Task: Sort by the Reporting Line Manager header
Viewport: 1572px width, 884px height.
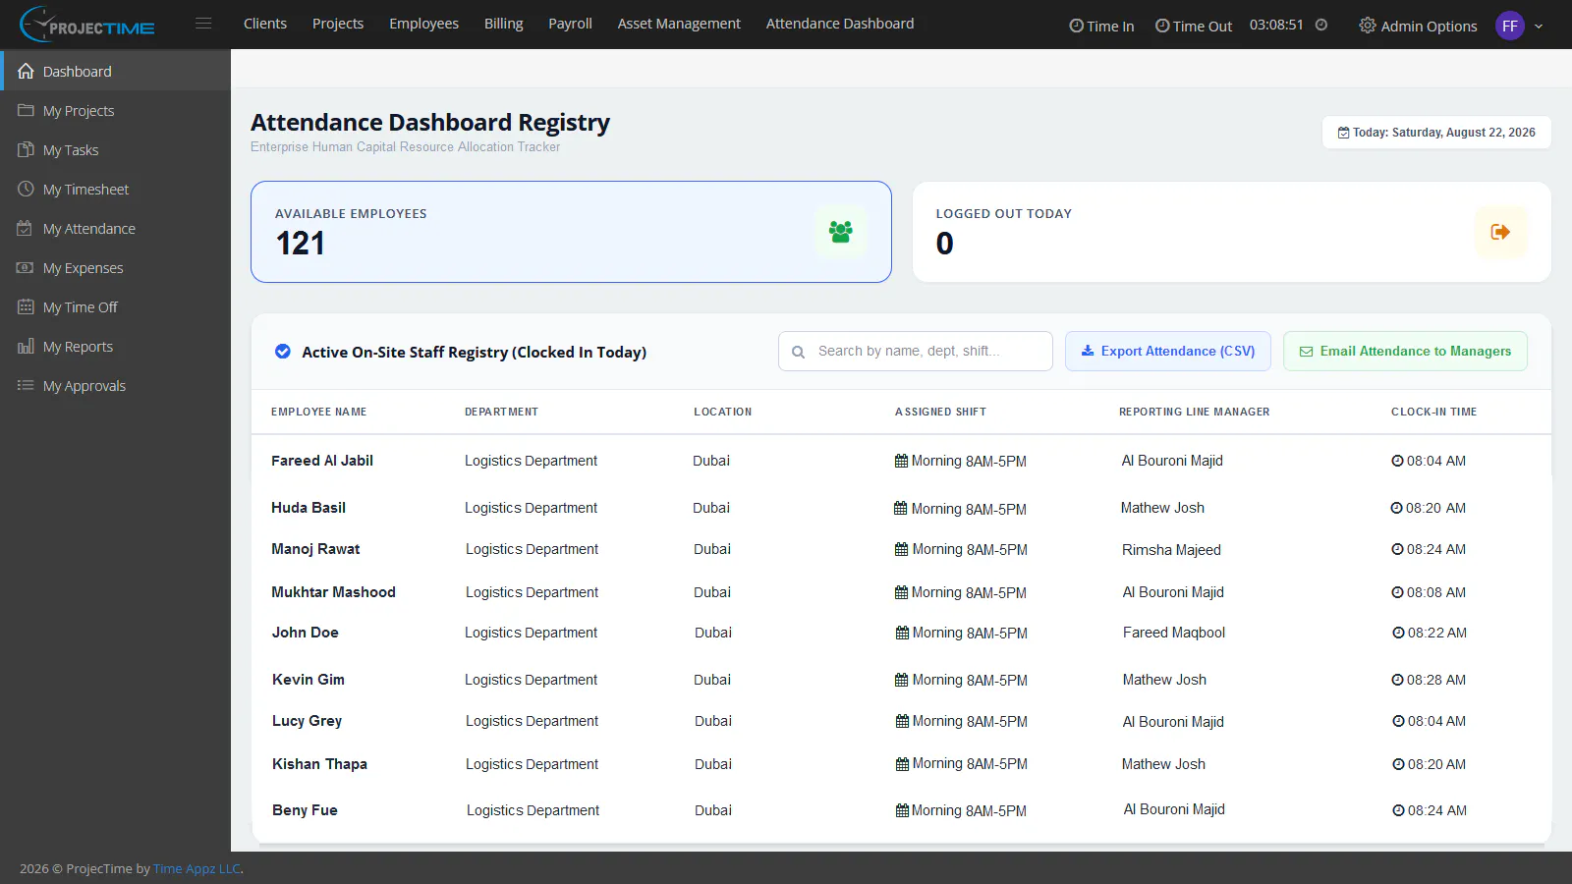Action: pos(1195,412)
